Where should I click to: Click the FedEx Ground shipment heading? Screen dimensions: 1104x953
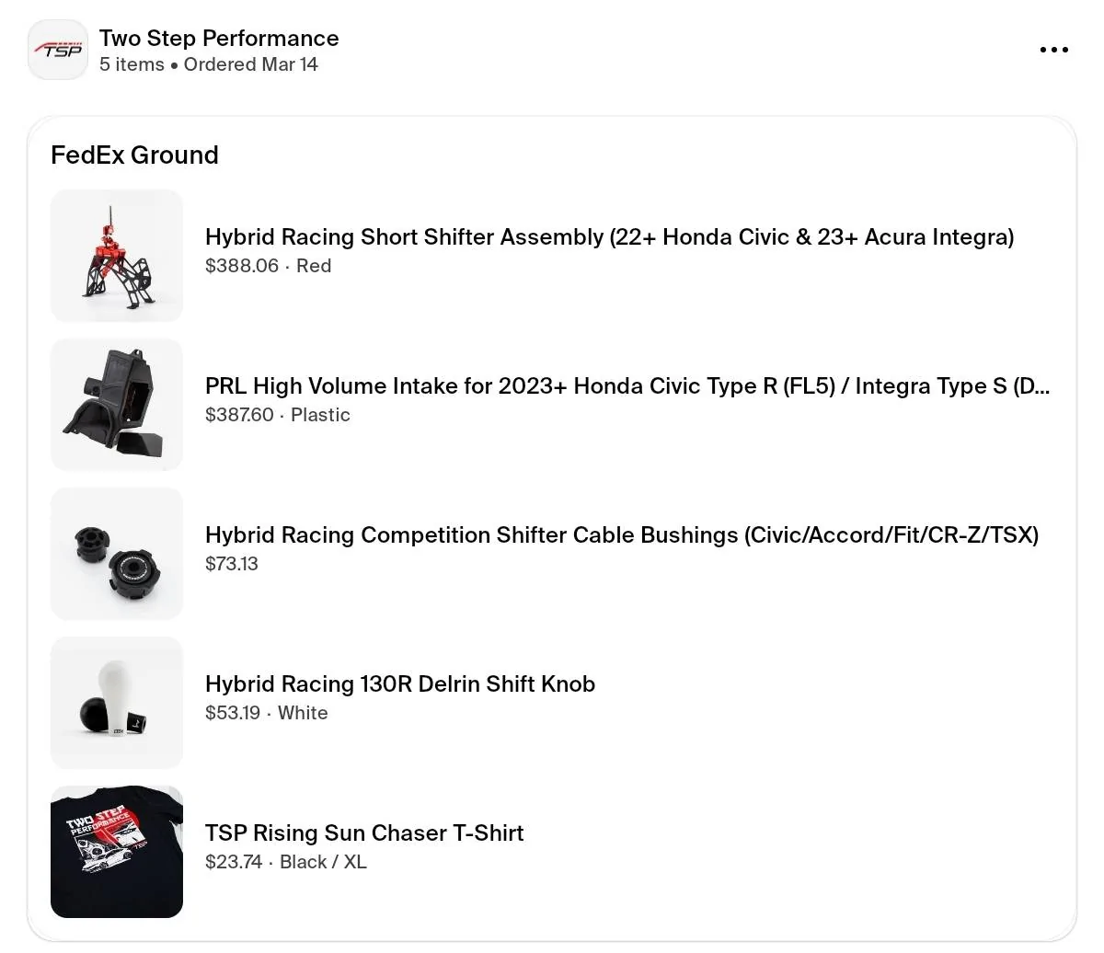pyautogui.click(x=134, y=155)
